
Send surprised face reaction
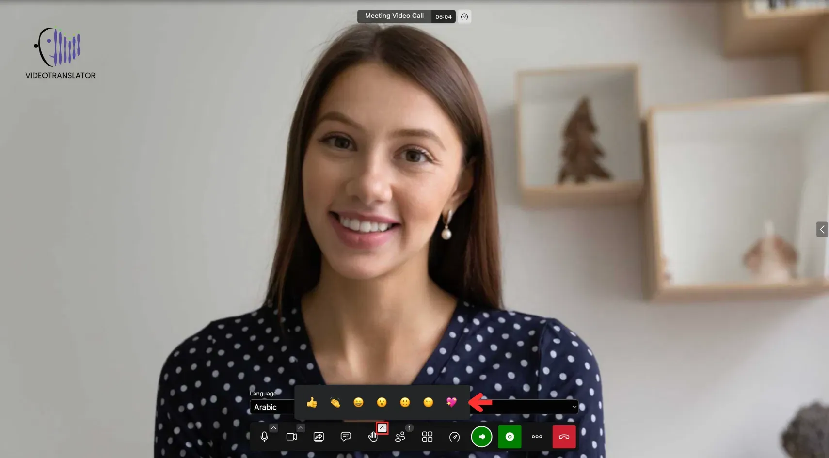click(x=382, y=402)
